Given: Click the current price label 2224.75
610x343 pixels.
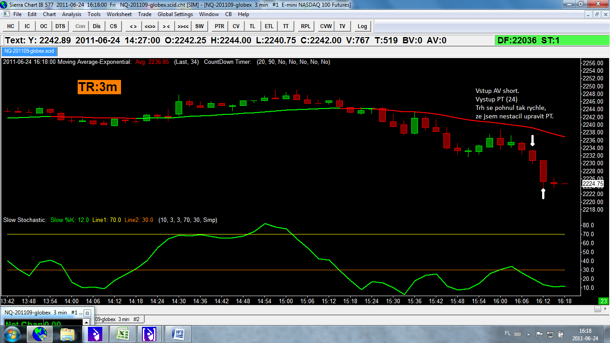Looking at the screenshot, I should [593, 184].
